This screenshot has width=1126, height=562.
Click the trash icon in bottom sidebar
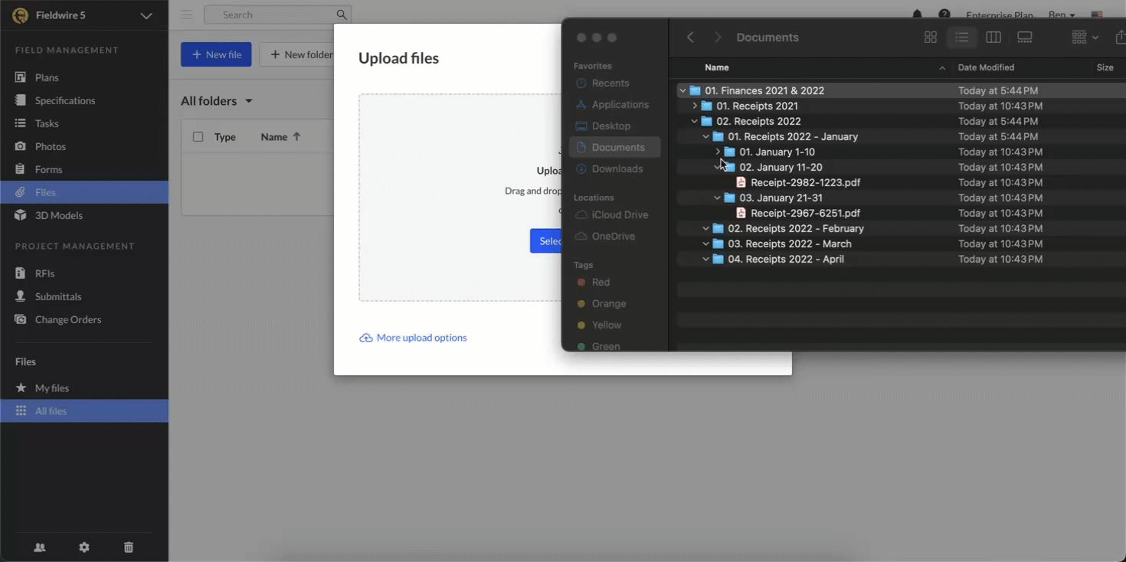coord(129,547)
